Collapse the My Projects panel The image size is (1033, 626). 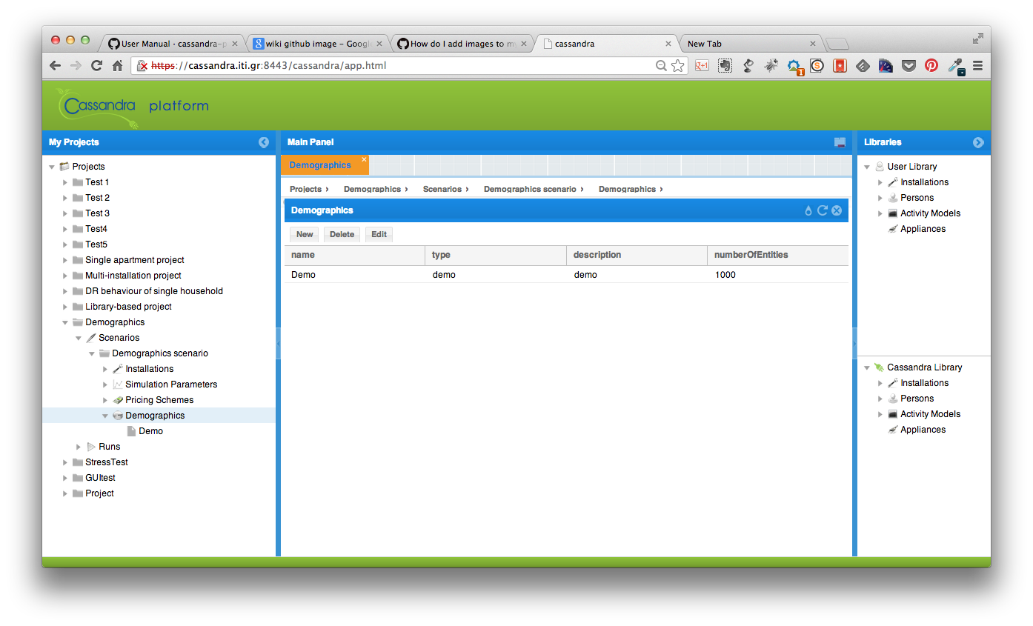[264, 142]
